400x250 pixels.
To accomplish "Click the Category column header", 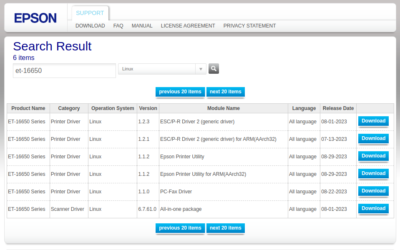I will [69, 108].
